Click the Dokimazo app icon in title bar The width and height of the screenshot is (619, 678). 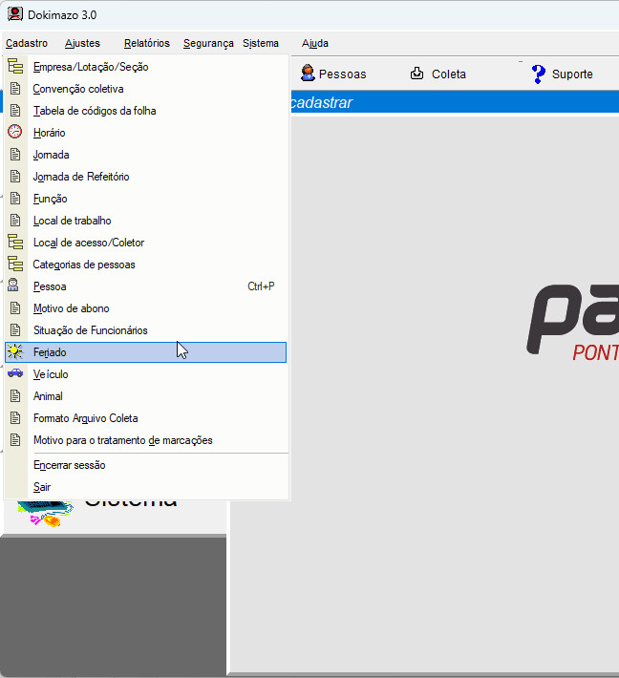14,15
